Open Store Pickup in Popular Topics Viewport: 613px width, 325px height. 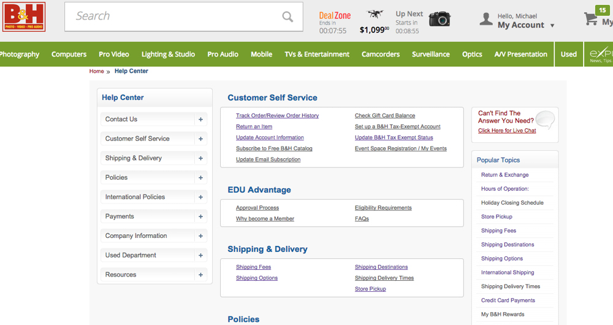click(x=497, y=216)
